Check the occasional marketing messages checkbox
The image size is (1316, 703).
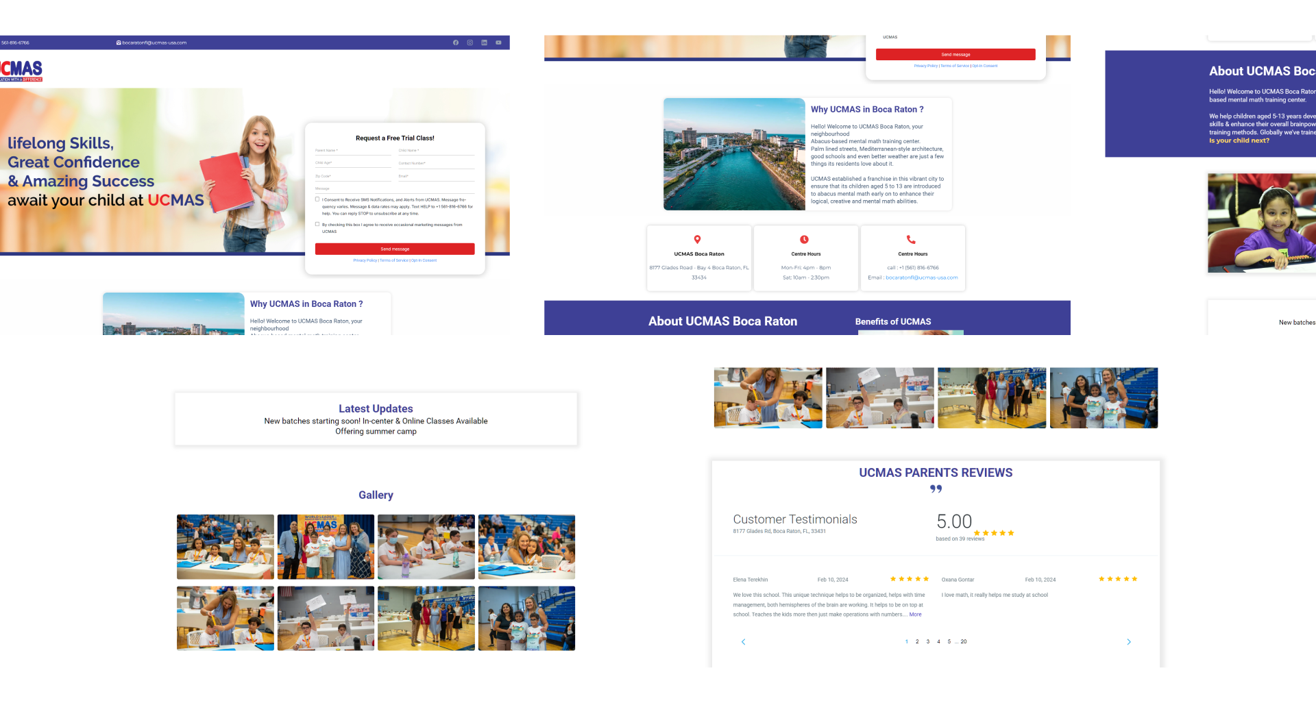pos(317,224)
